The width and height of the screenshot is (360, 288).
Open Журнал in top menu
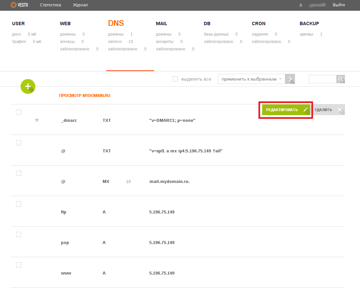pos(80,5)
